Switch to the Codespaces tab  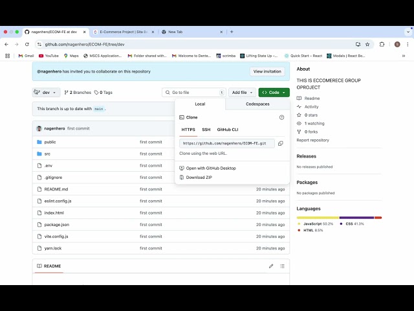[x=257, y=104]
